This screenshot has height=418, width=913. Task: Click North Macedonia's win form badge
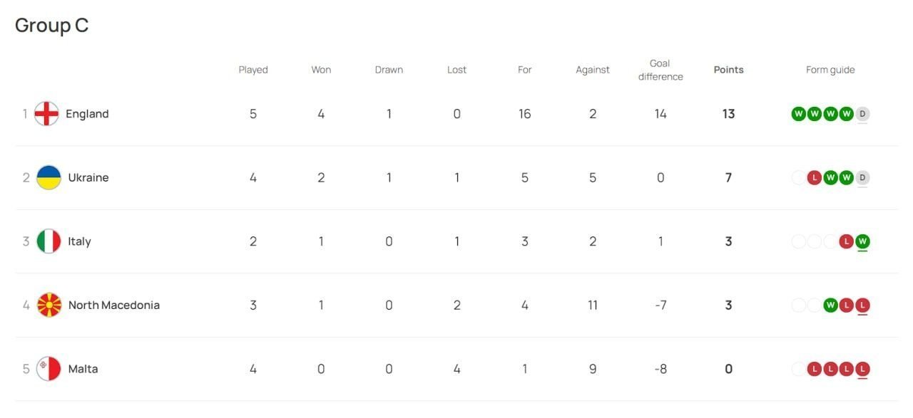pyautogui.click(x=830, y=305)
